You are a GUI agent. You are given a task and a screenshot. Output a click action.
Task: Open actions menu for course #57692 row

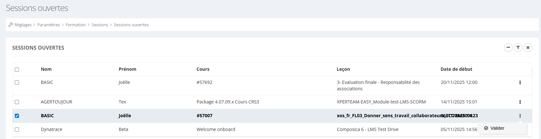click(x=520, y=83)
